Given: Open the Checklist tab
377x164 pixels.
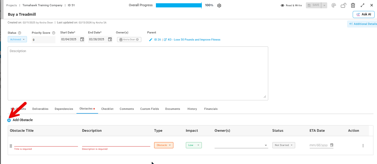Looking at the screenshot, I should pyautogui.click(x=107, y=109).
